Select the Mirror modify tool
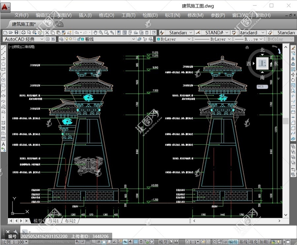 (293, 59)
